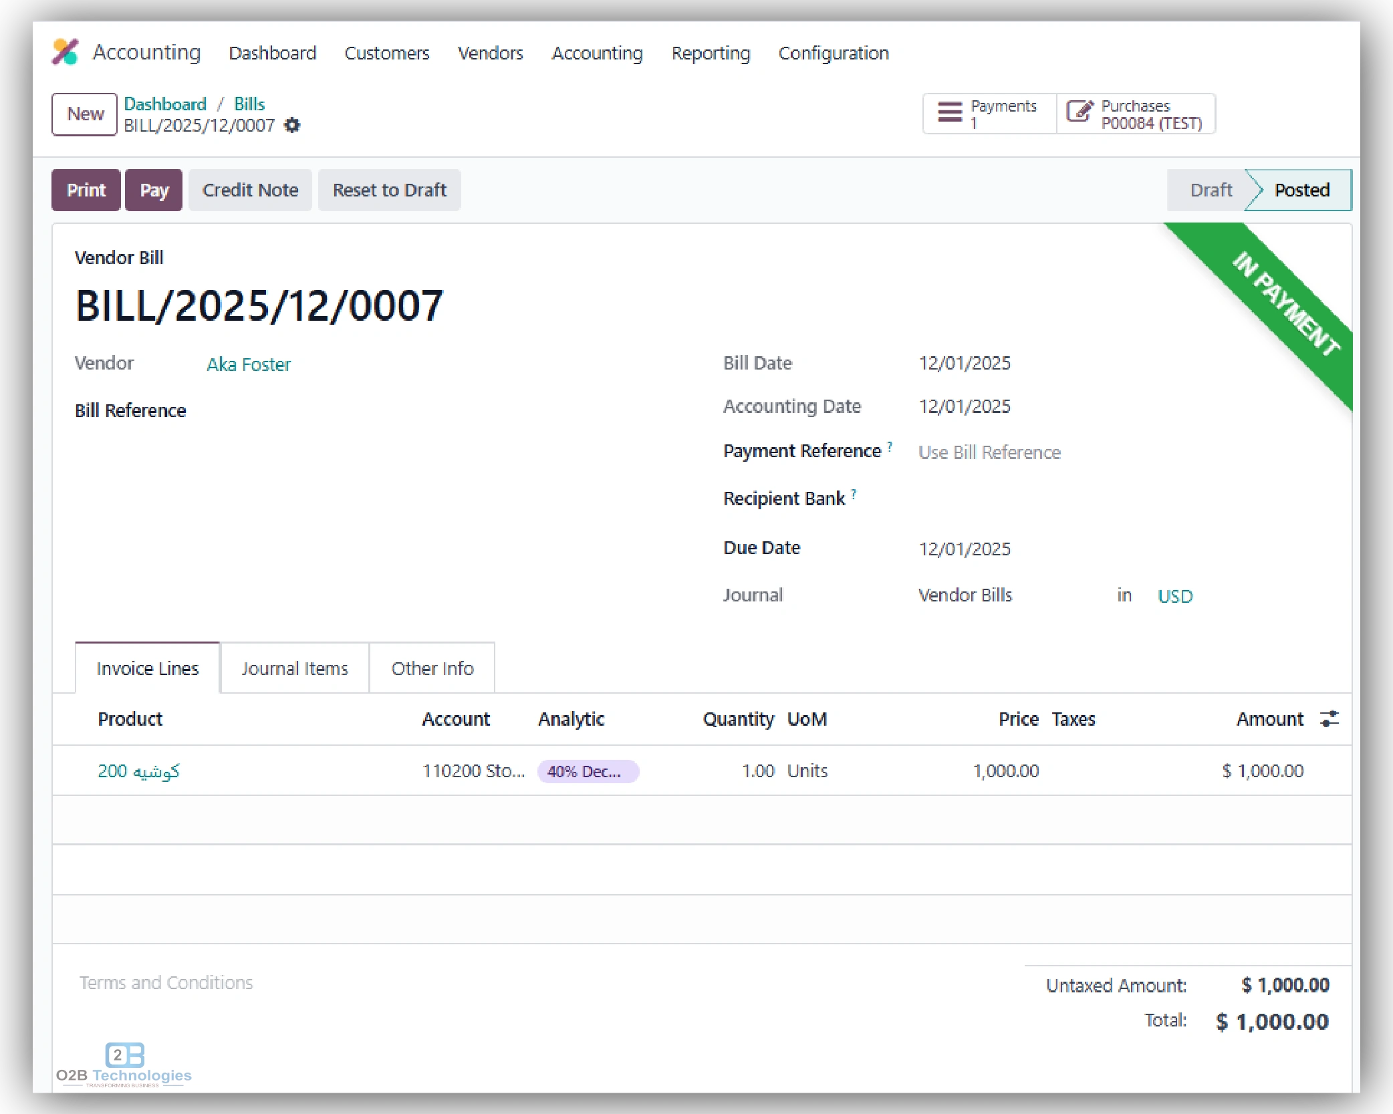
Task: Open the 40% Dec analytic distribution tag
Action: (588, 771)
